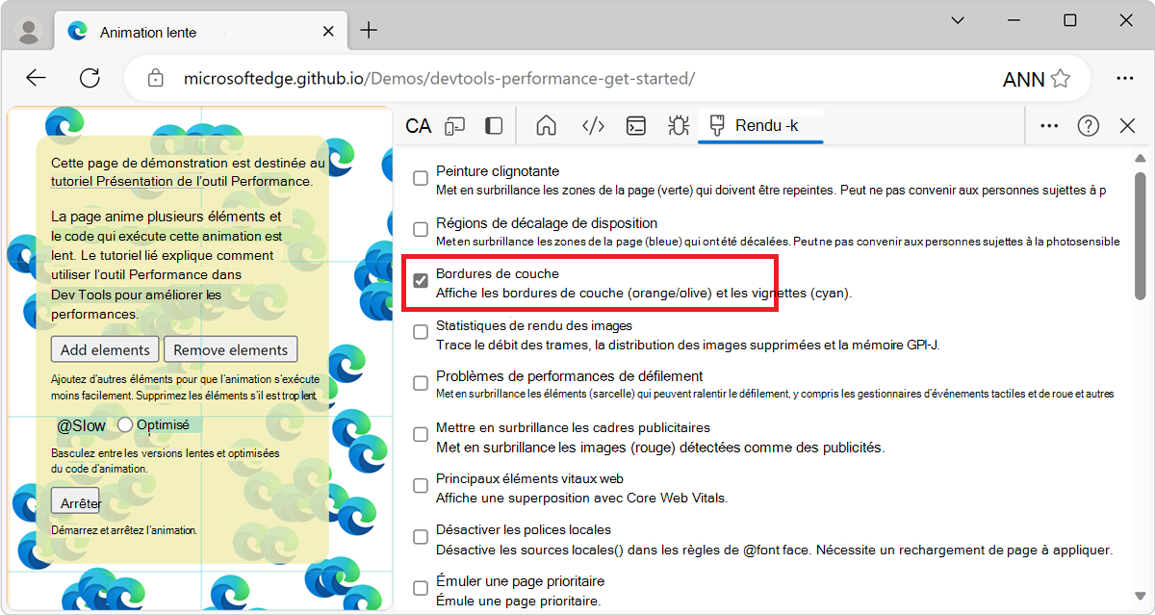Open DevTools customize and control menu
The image size is (1155, 615).
tap(1049, 126)
